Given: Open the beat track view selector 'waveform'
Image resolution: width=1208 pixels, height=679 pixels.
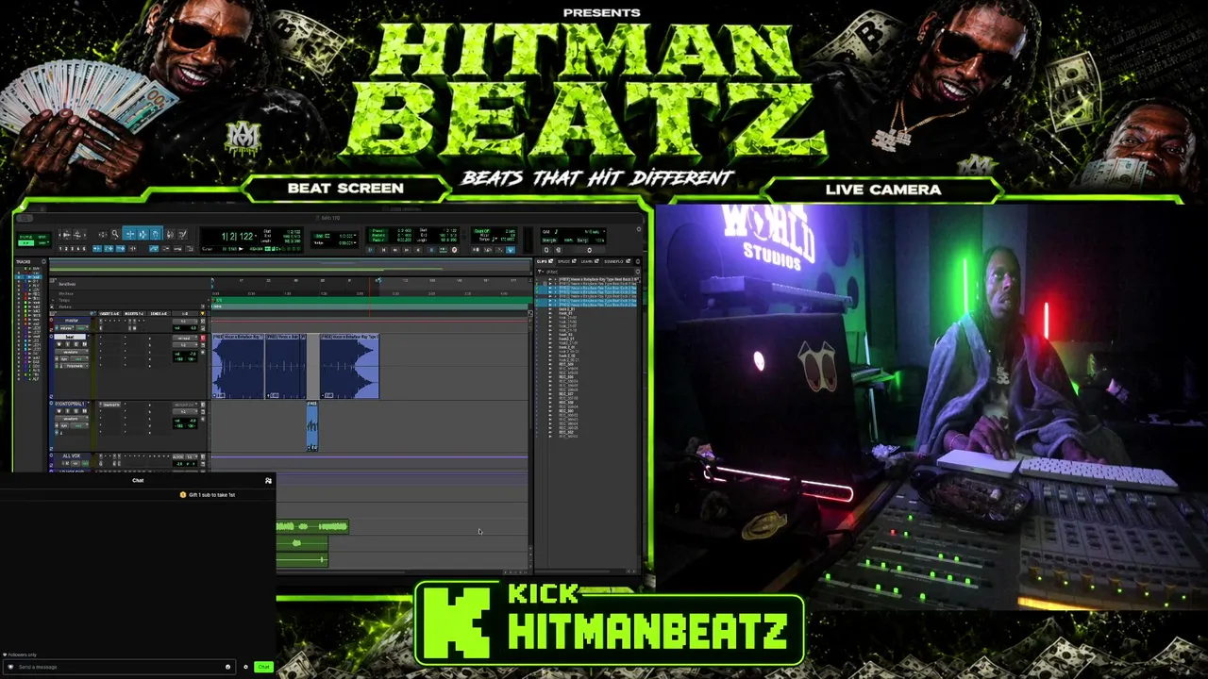Looking at the screenshot, I should click(73, 352).
